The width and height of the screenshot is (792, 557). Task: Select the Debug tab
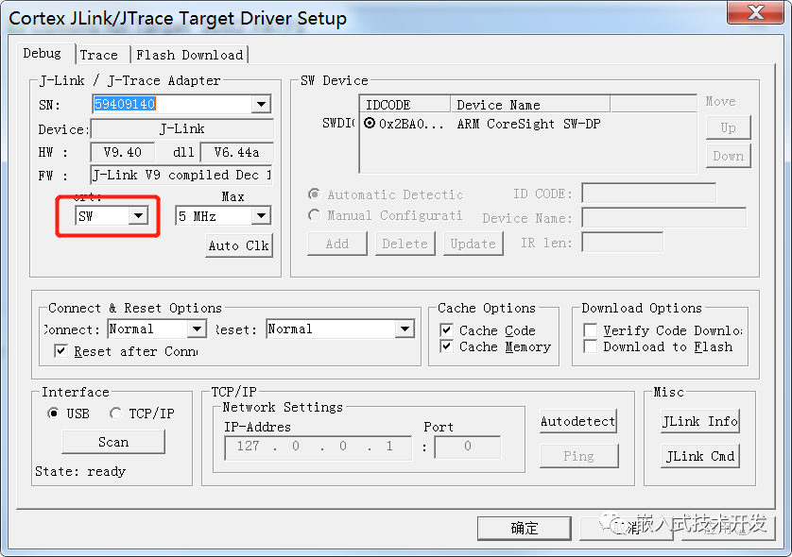click(43, 53)
